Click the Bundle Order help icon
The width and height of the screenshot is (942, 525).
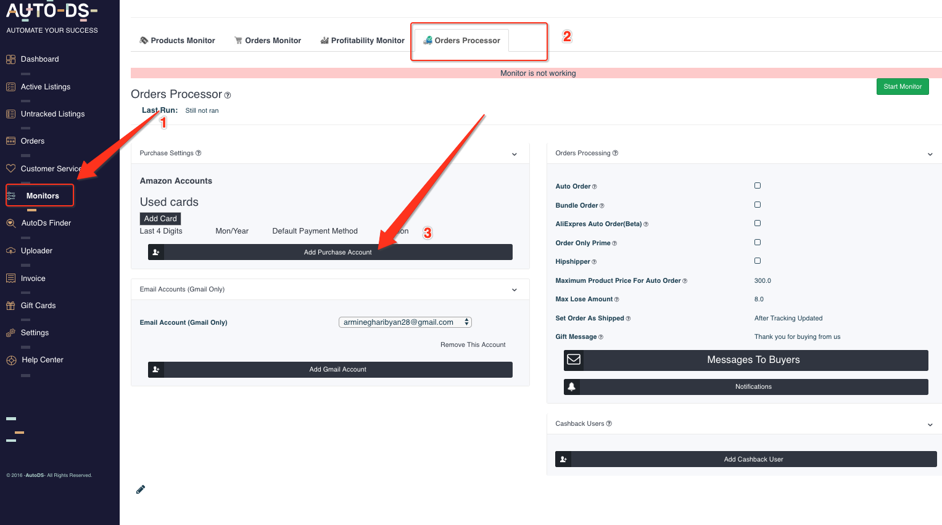pos(602,206)
